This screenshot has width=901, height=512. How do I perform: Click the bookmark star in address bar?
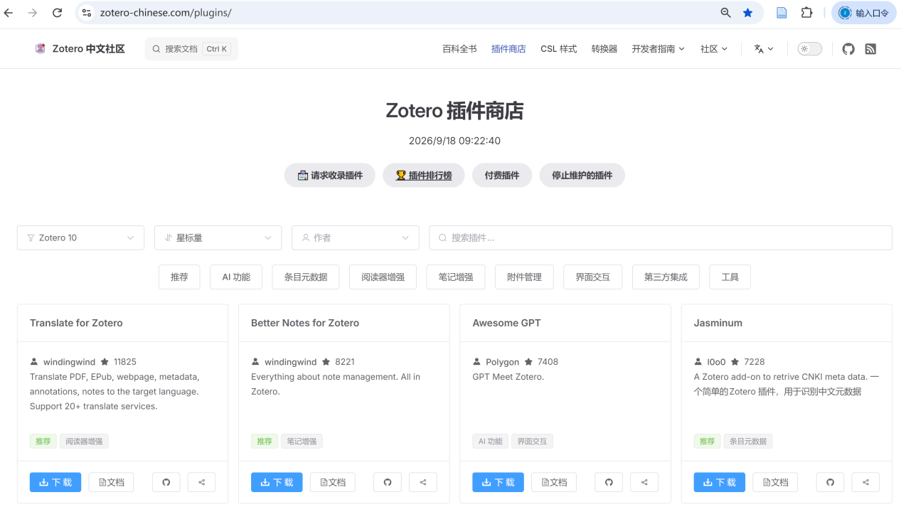point(747,13)
